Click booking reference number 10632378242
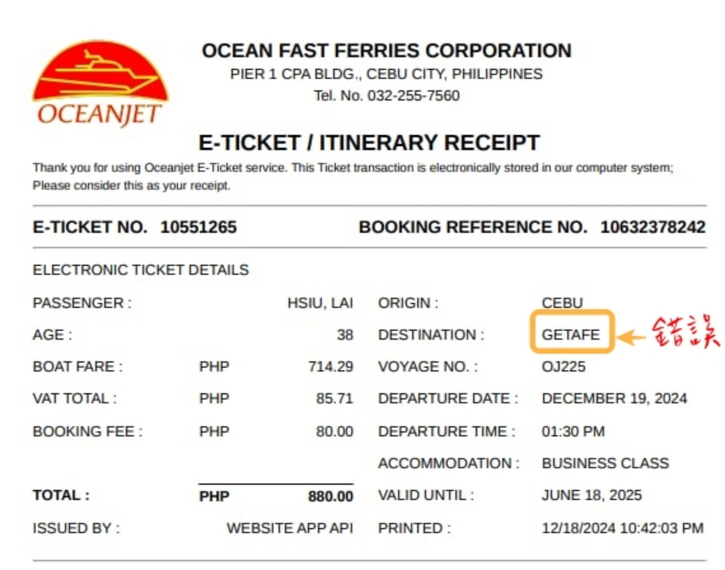This screenshot has height=570, width=725. pos(653,227)
